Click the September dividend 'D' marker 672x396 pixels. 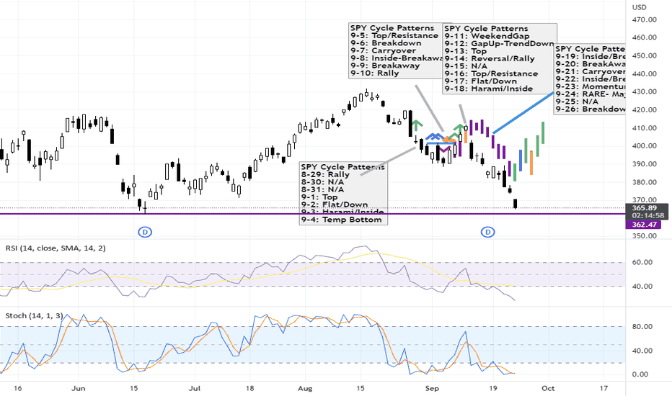coord(487,232)
